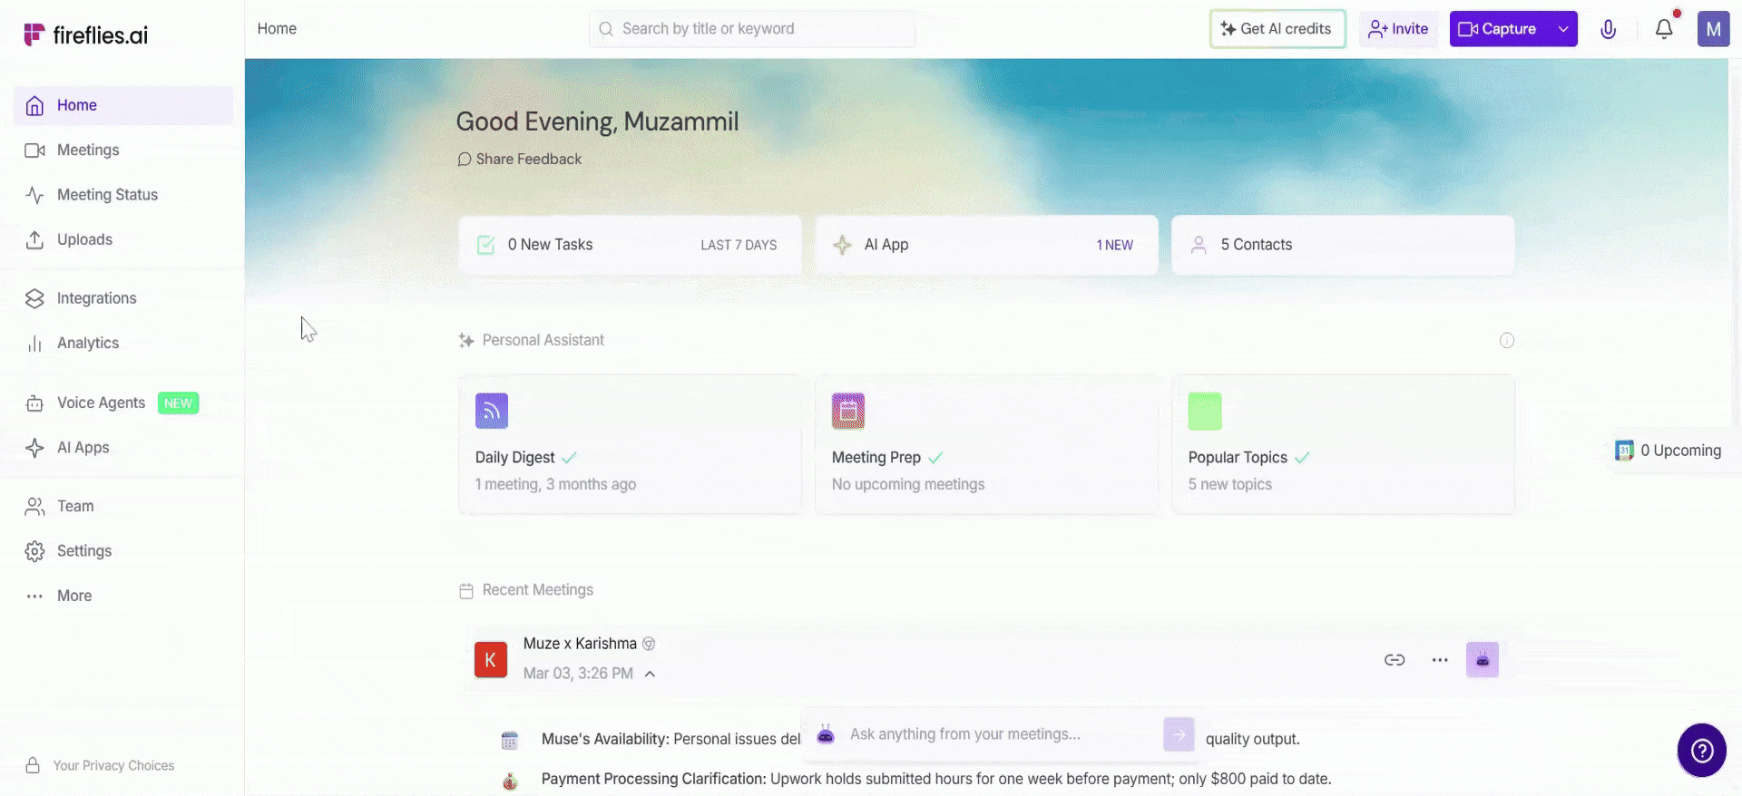Viewport: 1742px width, 796px height.
Task: Click Home breadcrumb in top bar
Action: 277,29
